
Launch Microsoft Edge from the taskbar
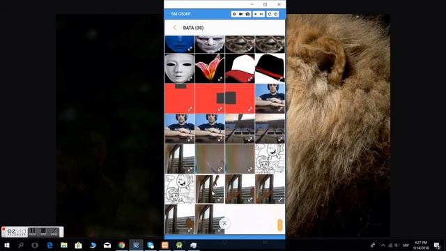point(49,245)
